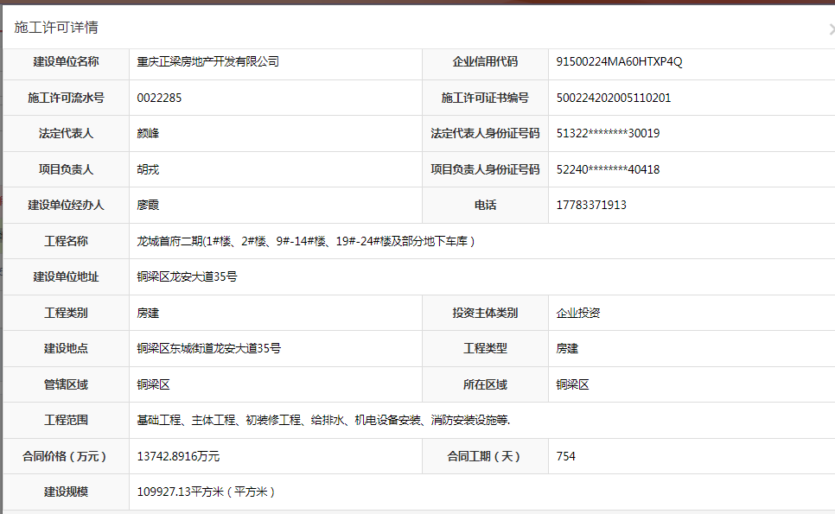Select contract price 13742.8916万元
The height and width of the screenshot is (514, 835).
[x=184, y=456]
